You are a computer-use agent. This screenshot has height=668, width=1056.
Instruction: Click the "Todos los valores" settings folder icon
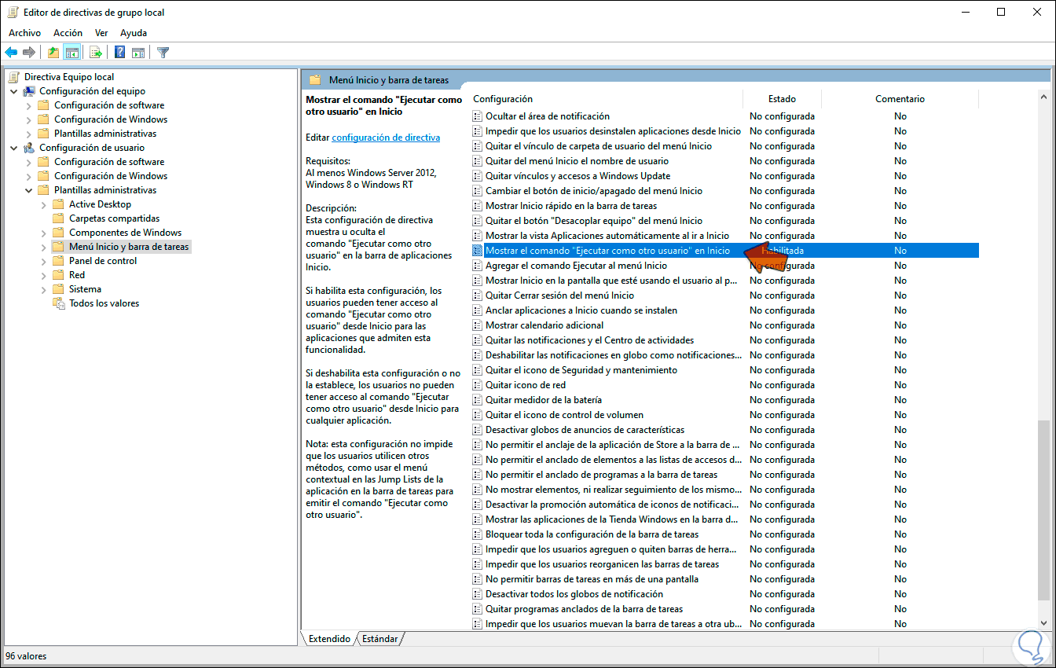(x=58, y=303)
